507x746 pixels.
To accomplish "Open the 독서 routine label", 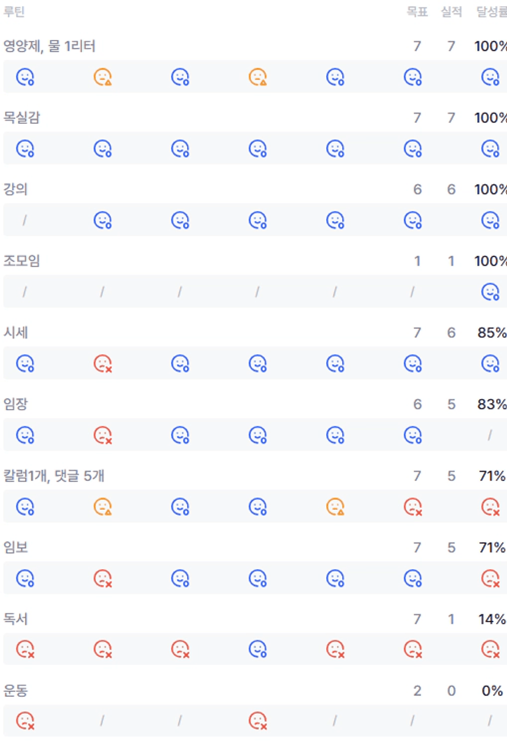I will 16,619.
